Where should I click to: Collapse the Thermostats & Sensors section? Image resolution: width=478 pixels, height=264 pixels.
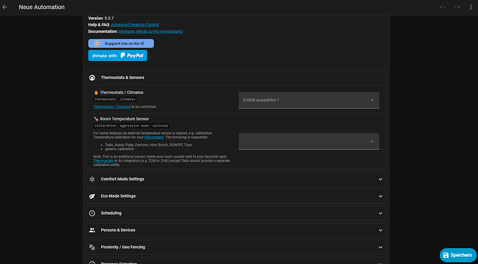[236, 77]
